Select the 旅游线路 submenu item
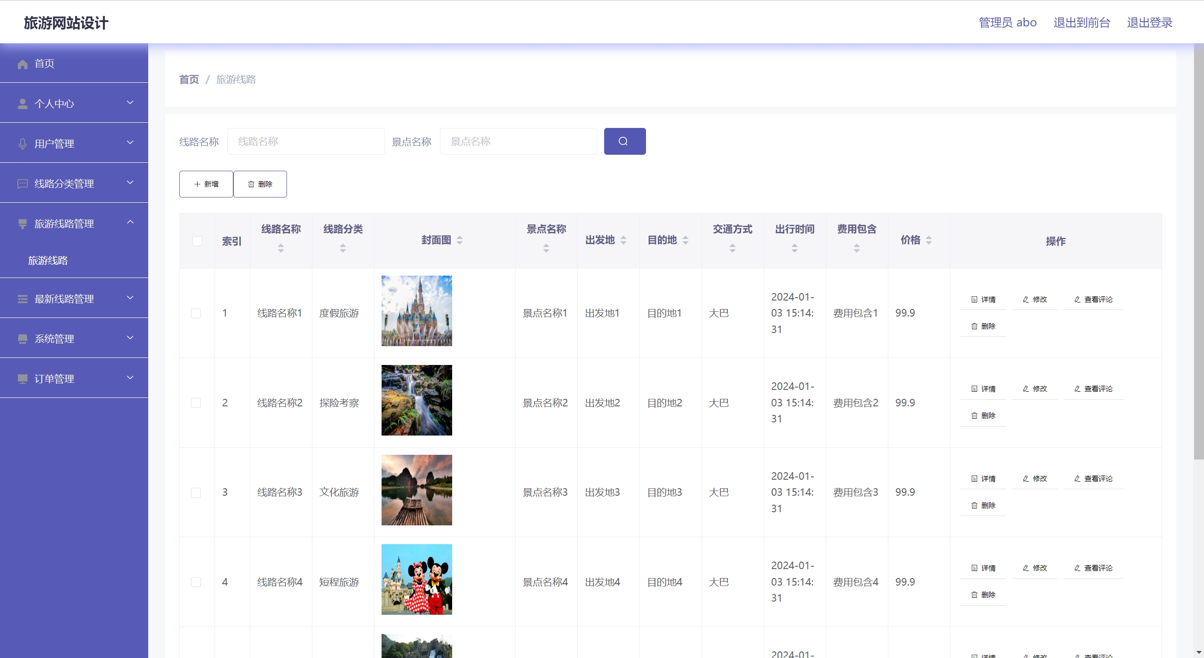The width and height of the screenshot is (1204, 658). (x=48, y=261)
